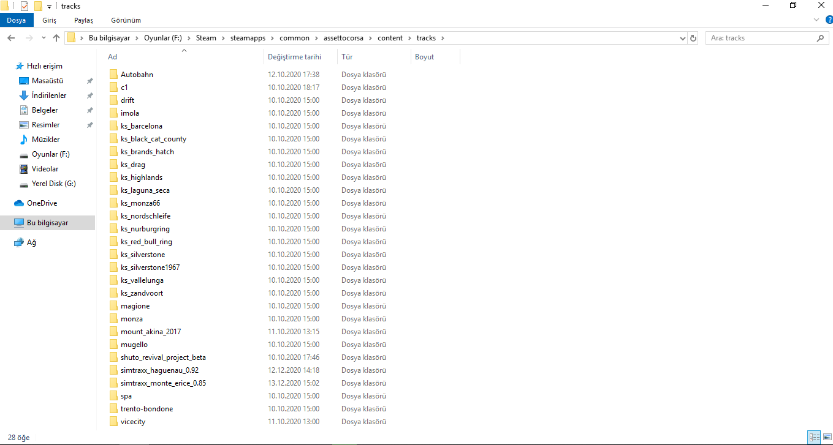Click the Masaüstü desktop icon in sidebar
The width and height of the screenshot is (833, 445).
(24, 81)
